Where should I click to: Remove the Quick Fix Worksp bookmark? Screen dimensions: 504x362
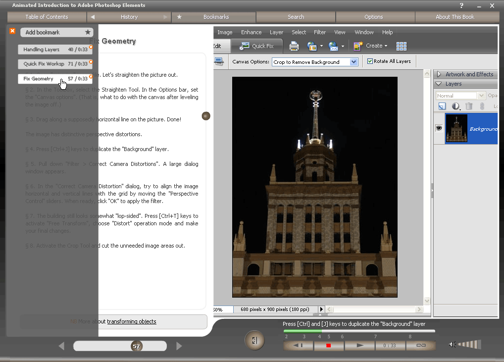coord(91,62)
